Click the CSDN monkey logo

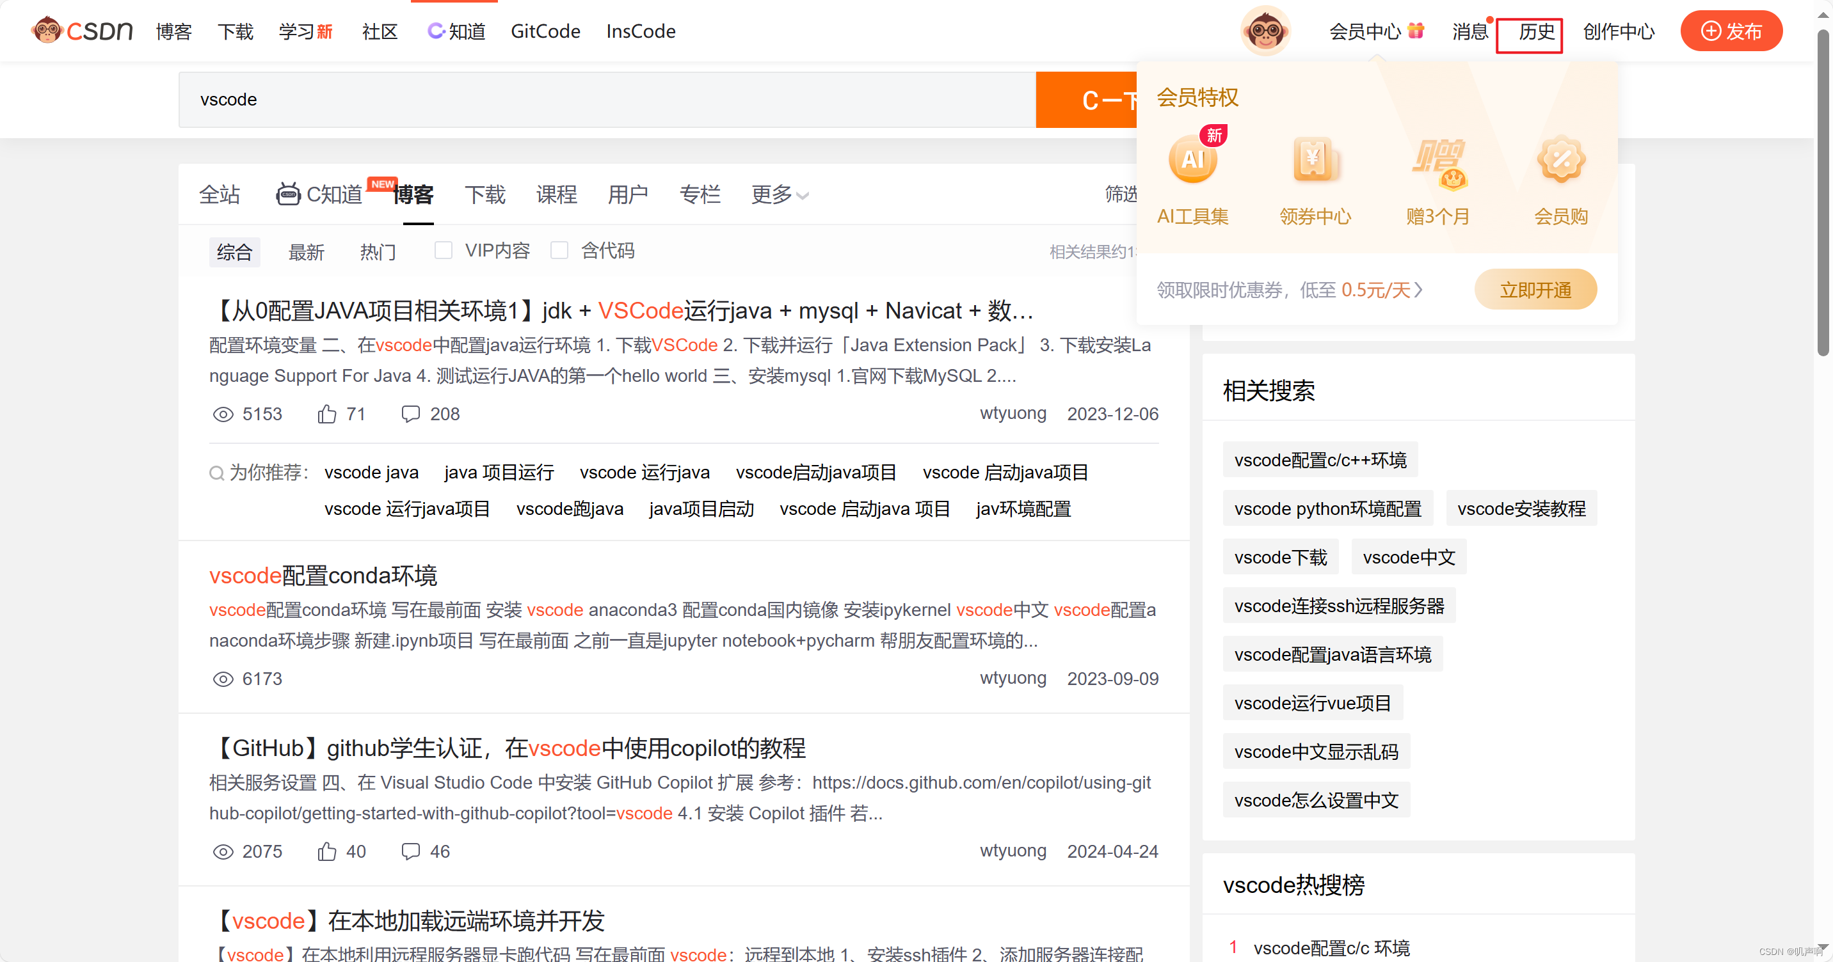[x=82, y=31]
